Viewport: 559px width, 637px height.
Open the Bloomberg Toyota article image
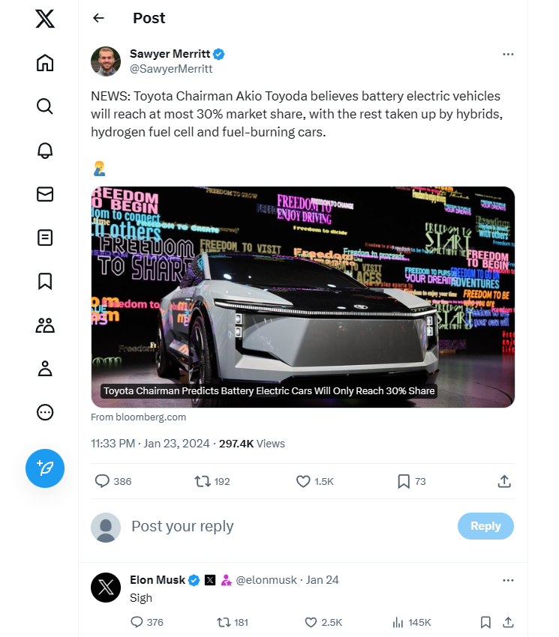pyautogui.click(x=302, y=297)
